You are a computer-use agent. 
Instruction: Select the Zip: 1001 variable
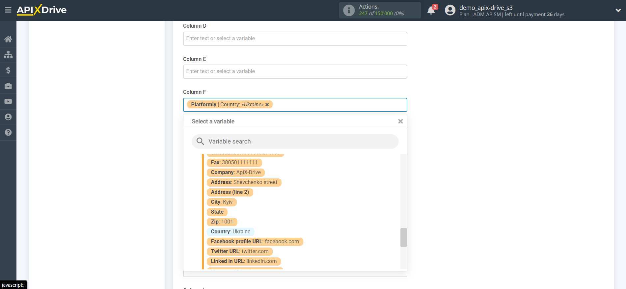(x=222, y=222)
